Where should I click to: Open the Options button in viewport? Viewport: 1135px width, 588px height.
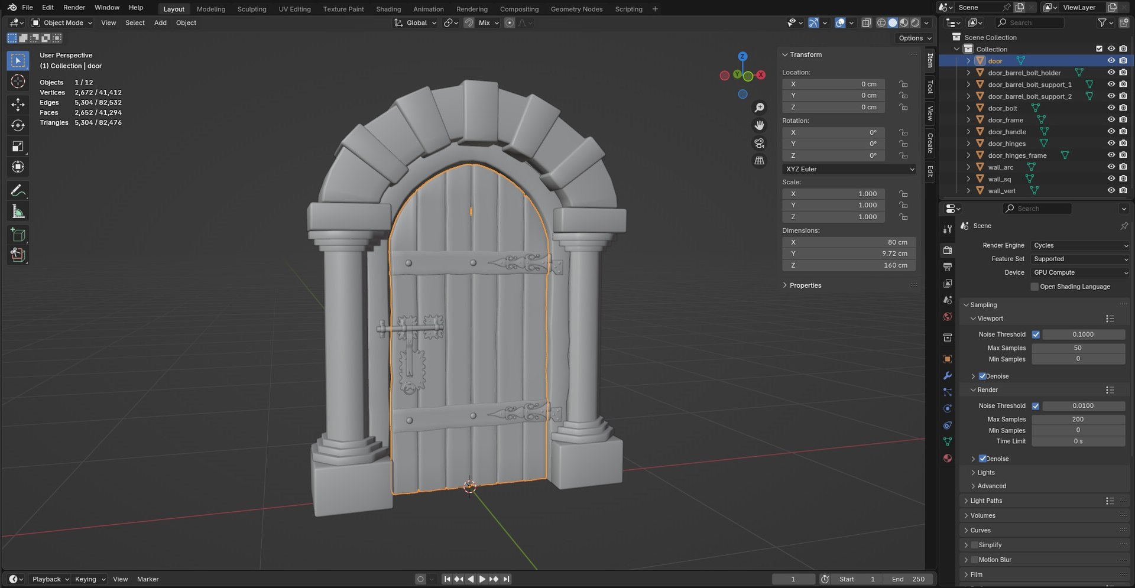point(915,38)
